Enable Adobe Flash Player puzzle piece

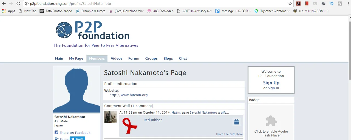(x=271, y=121)
